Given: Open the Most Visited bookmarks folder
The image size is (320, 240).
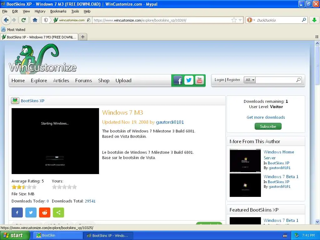Looking at the screenshot, I should pyautogui.click(x=13, y=30).
